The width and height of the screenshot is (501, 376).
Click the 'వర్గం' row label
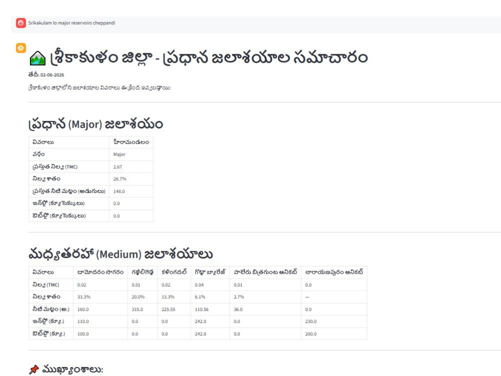point(39,154)
